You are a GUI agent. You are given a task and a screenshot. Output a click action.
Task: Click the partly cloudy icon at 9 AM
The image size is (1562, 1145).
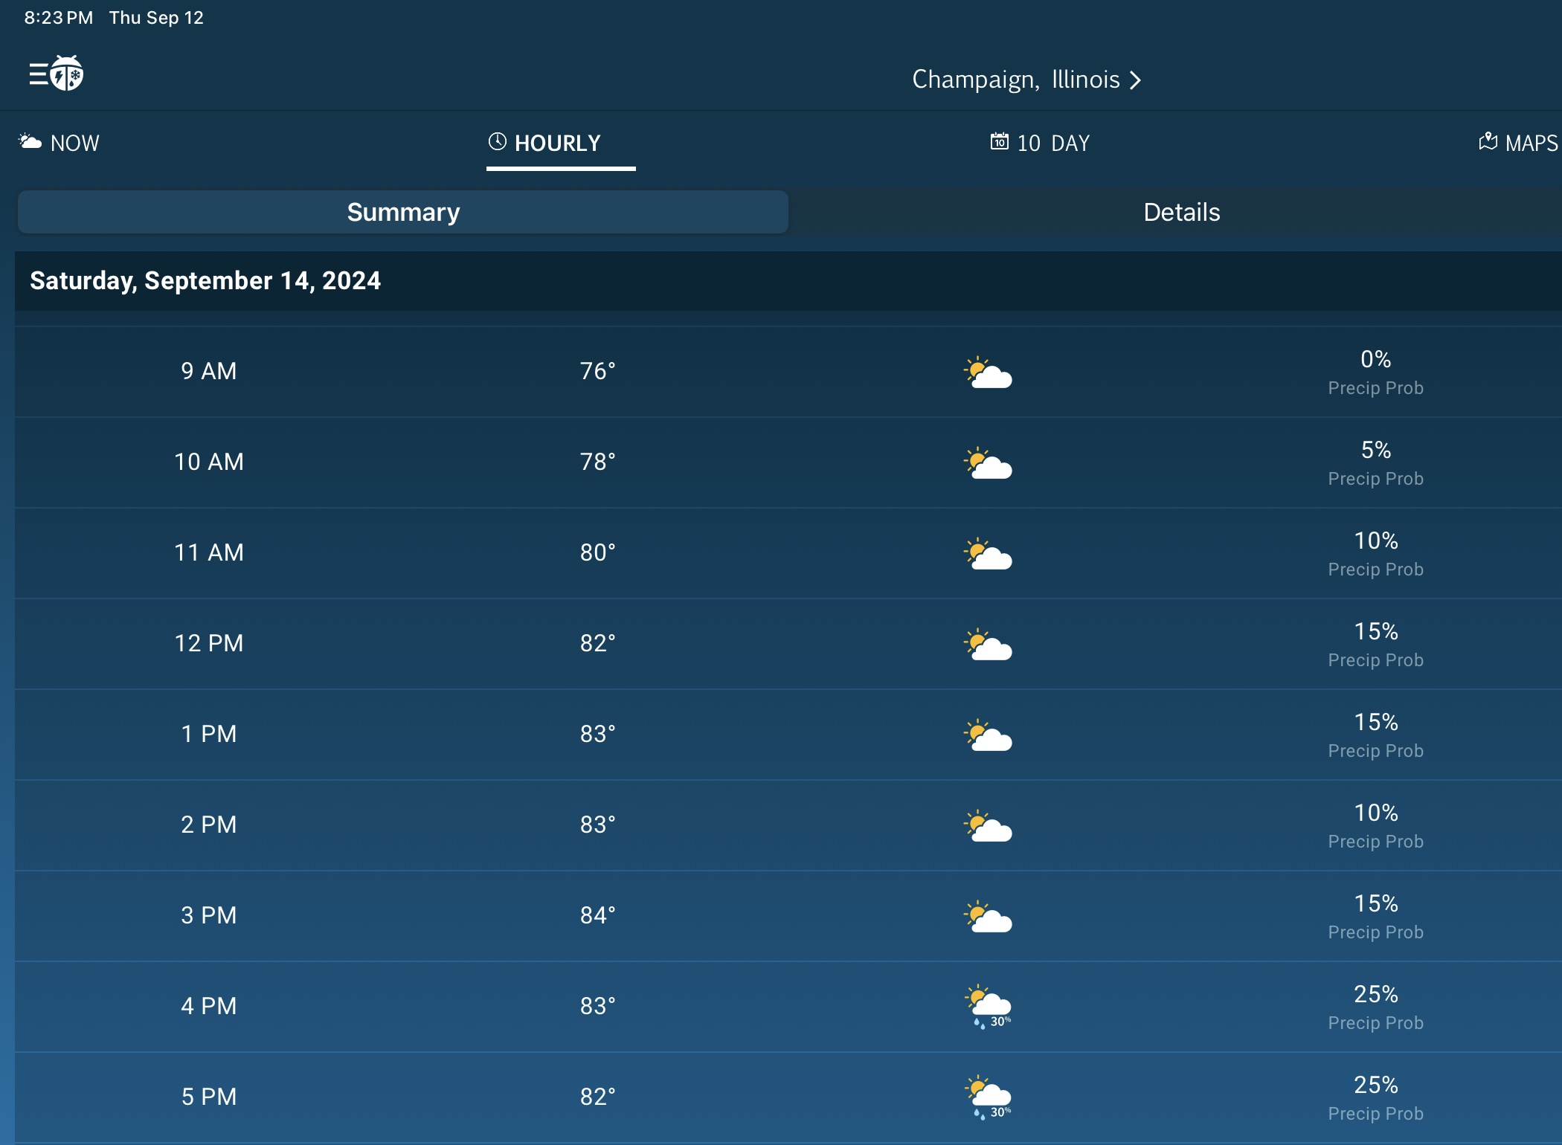click(988, 372)
